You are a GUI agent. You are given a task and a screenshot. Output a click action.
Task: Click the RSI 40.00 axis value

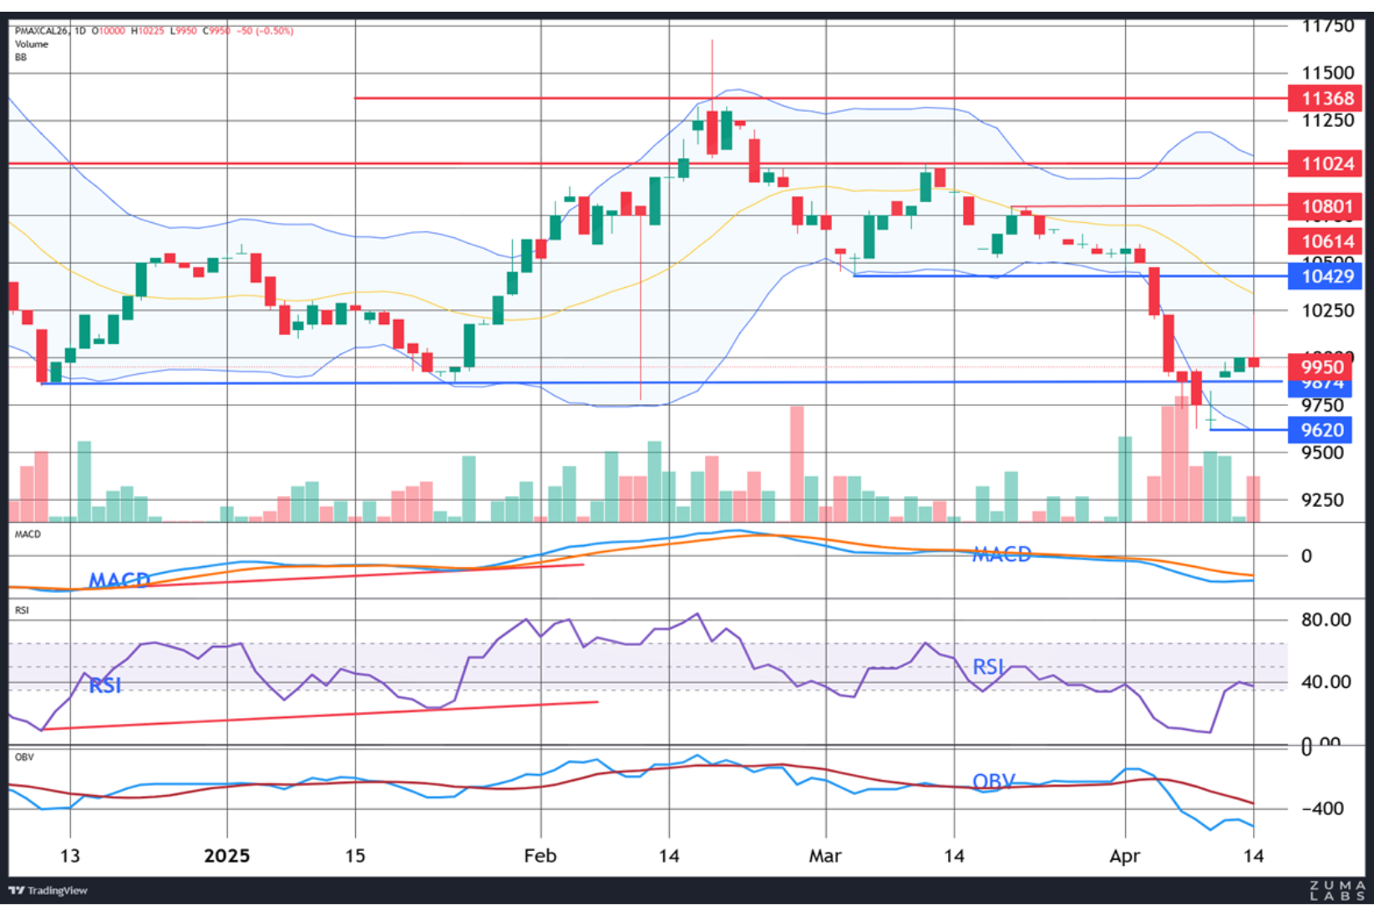tap(1326, 682)
